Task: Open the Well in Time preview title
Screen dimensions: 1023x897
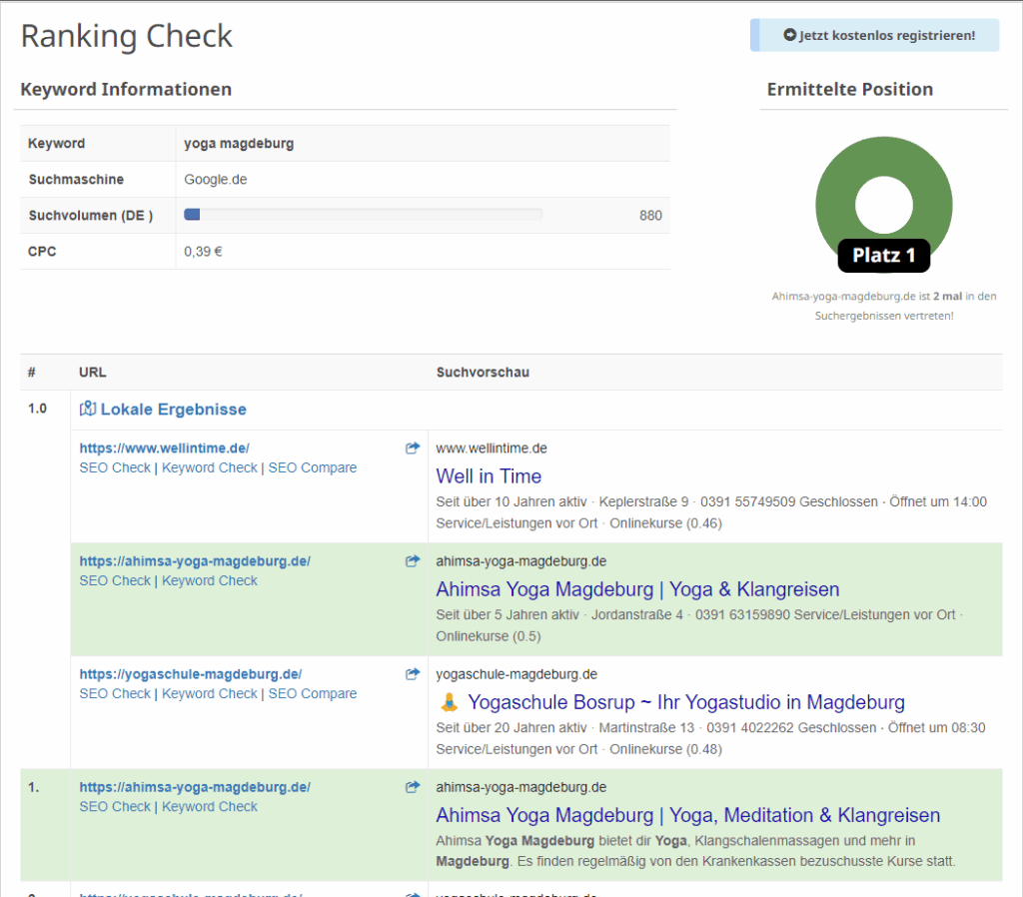Action: (489, 476)
